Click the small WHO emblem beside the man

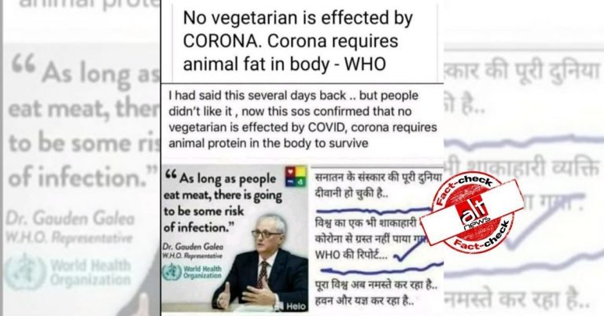(x=171, y=272)
